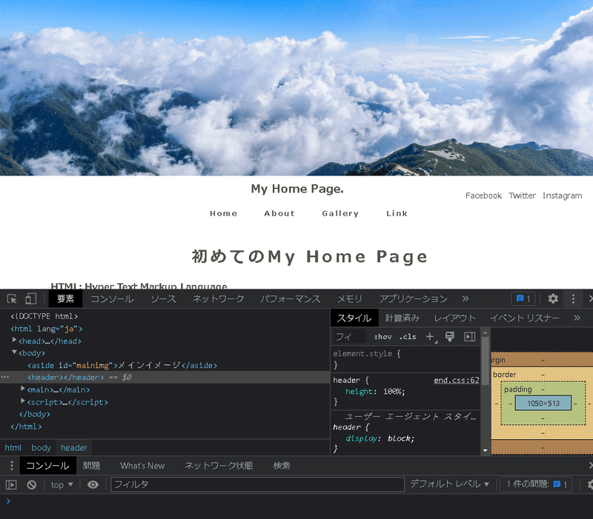Open the ネットワーク状態 drawer tab
Viewport: 593px width, 519px height.
click(219, 466)
